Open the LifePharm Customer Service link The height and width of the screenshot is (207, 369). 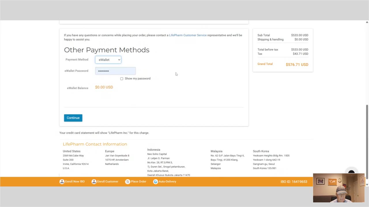pos(188,35)
